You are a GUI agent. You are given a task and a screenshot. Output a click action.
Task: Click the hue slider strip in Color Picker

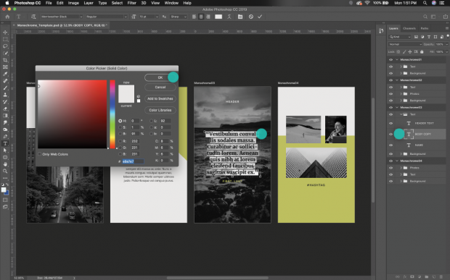point(112,114)
